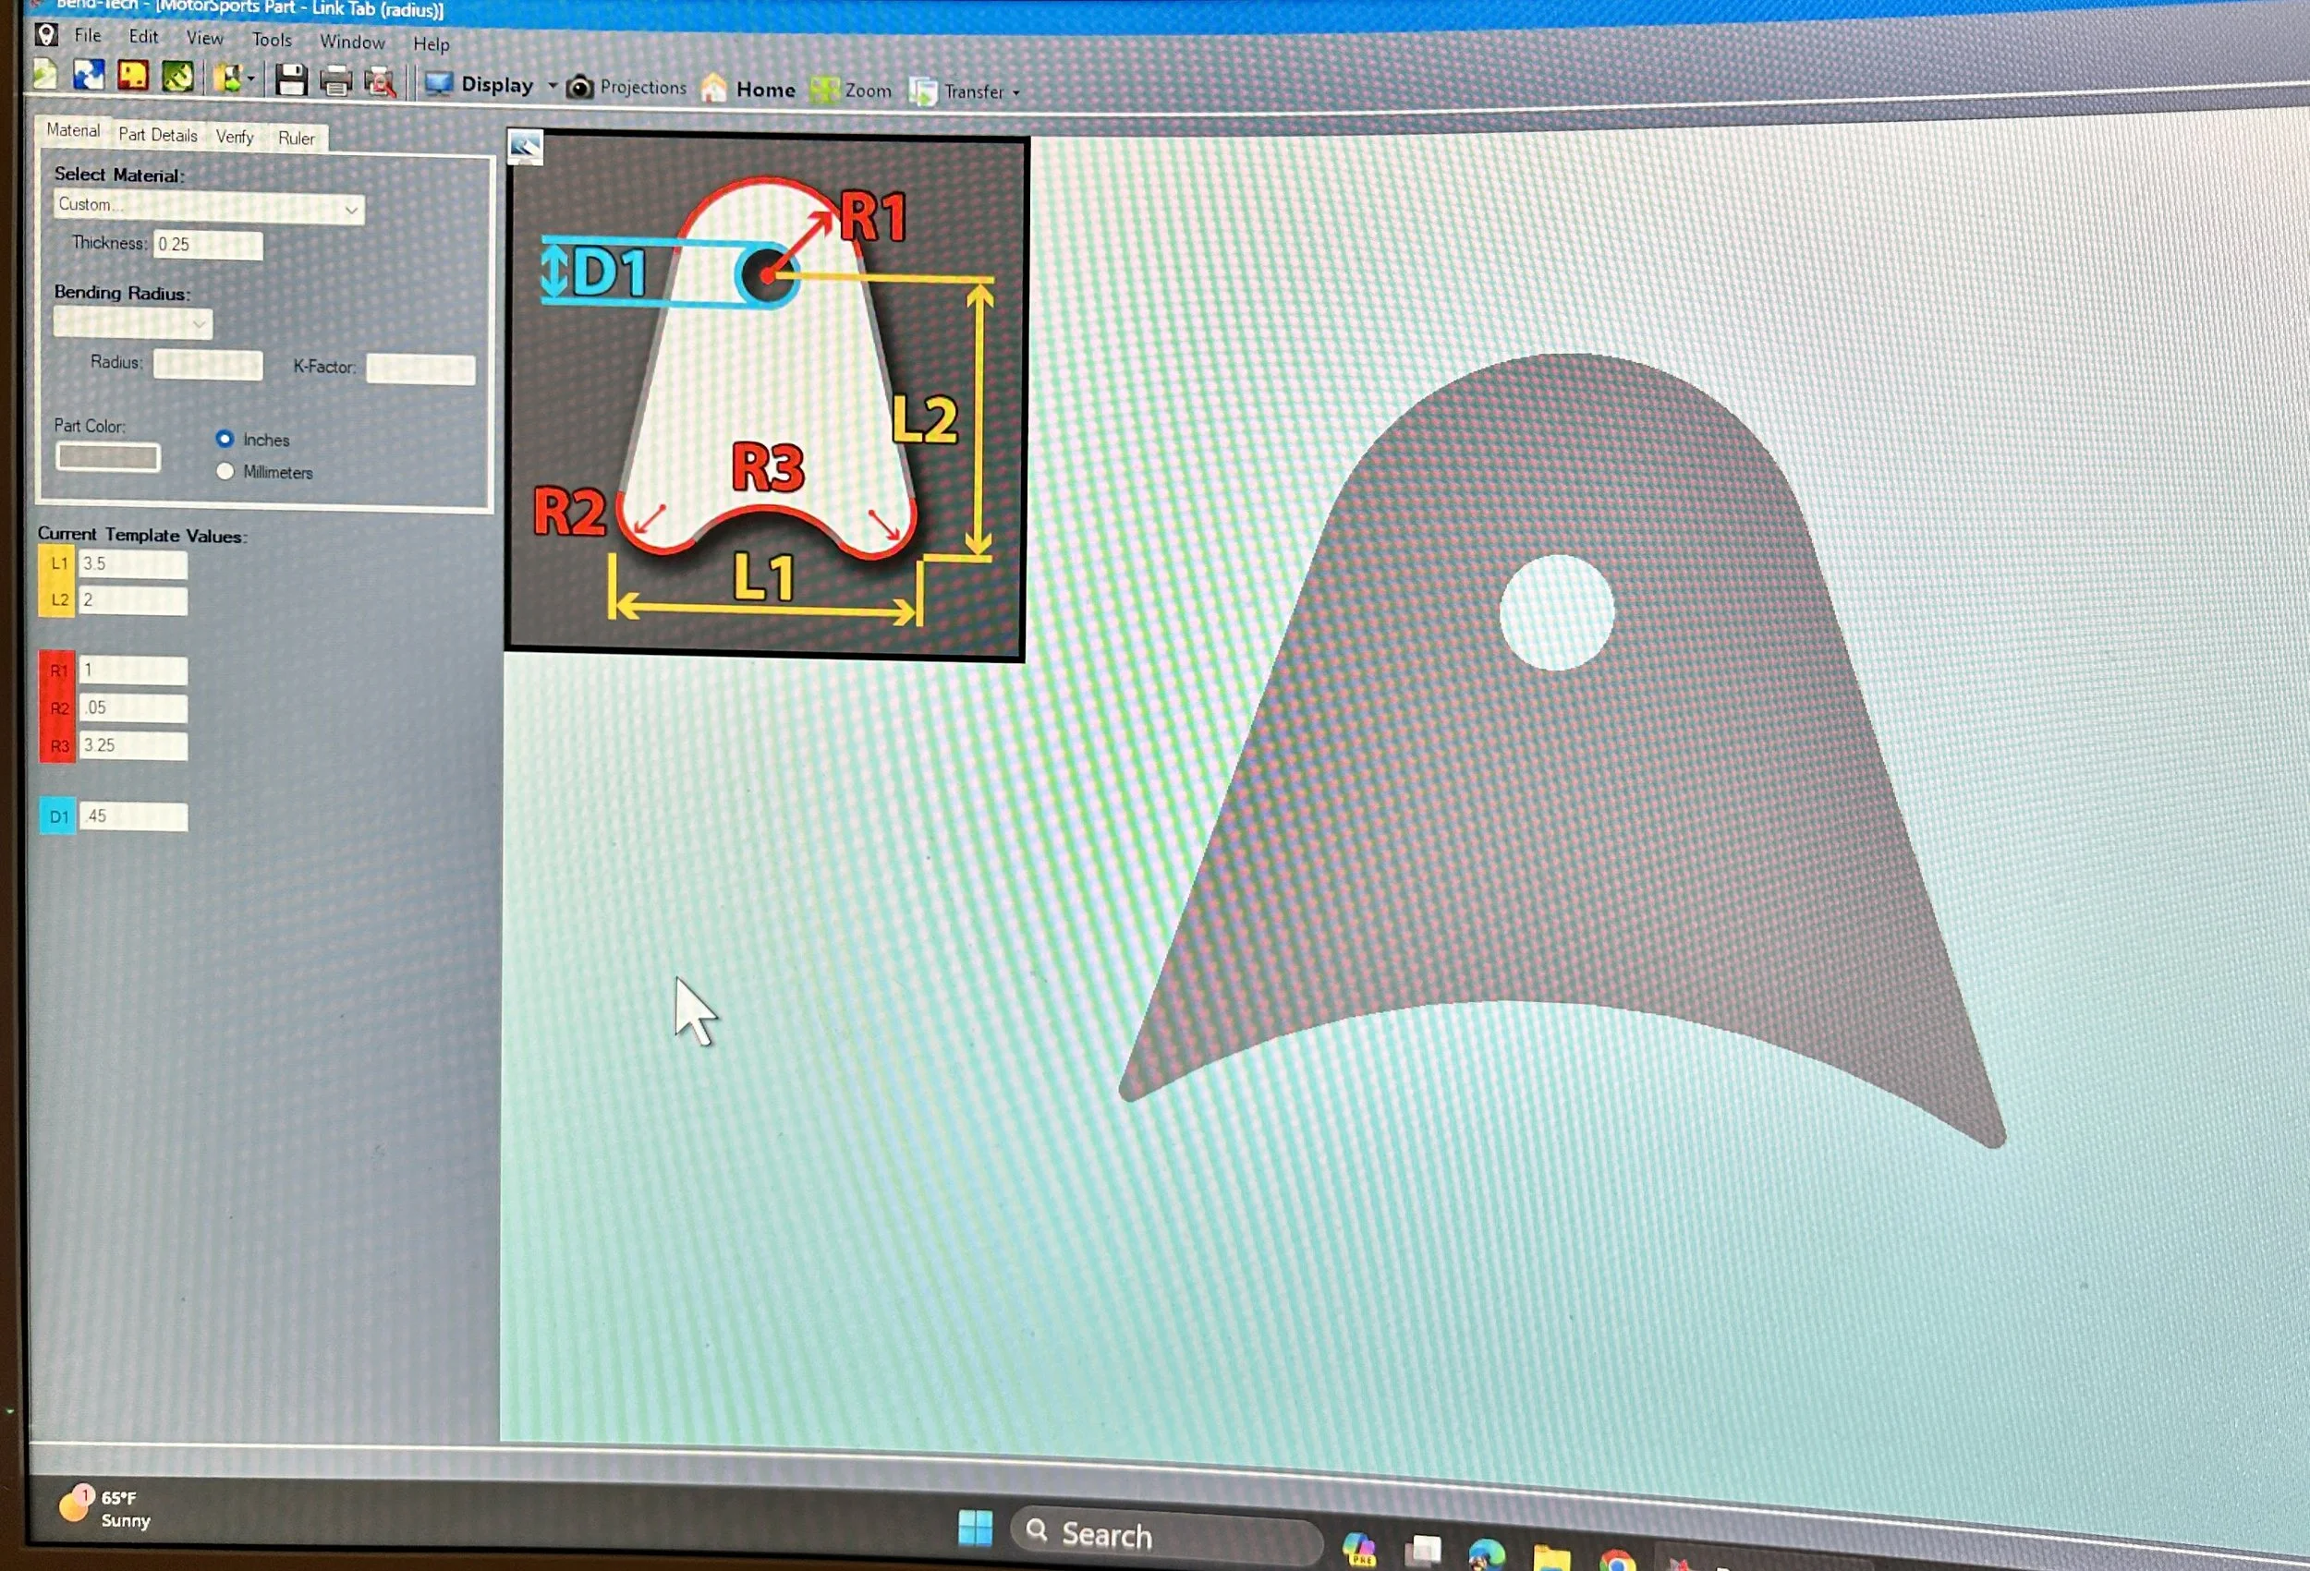
Task: Click the R3 value field
Action: pos(133,746)
